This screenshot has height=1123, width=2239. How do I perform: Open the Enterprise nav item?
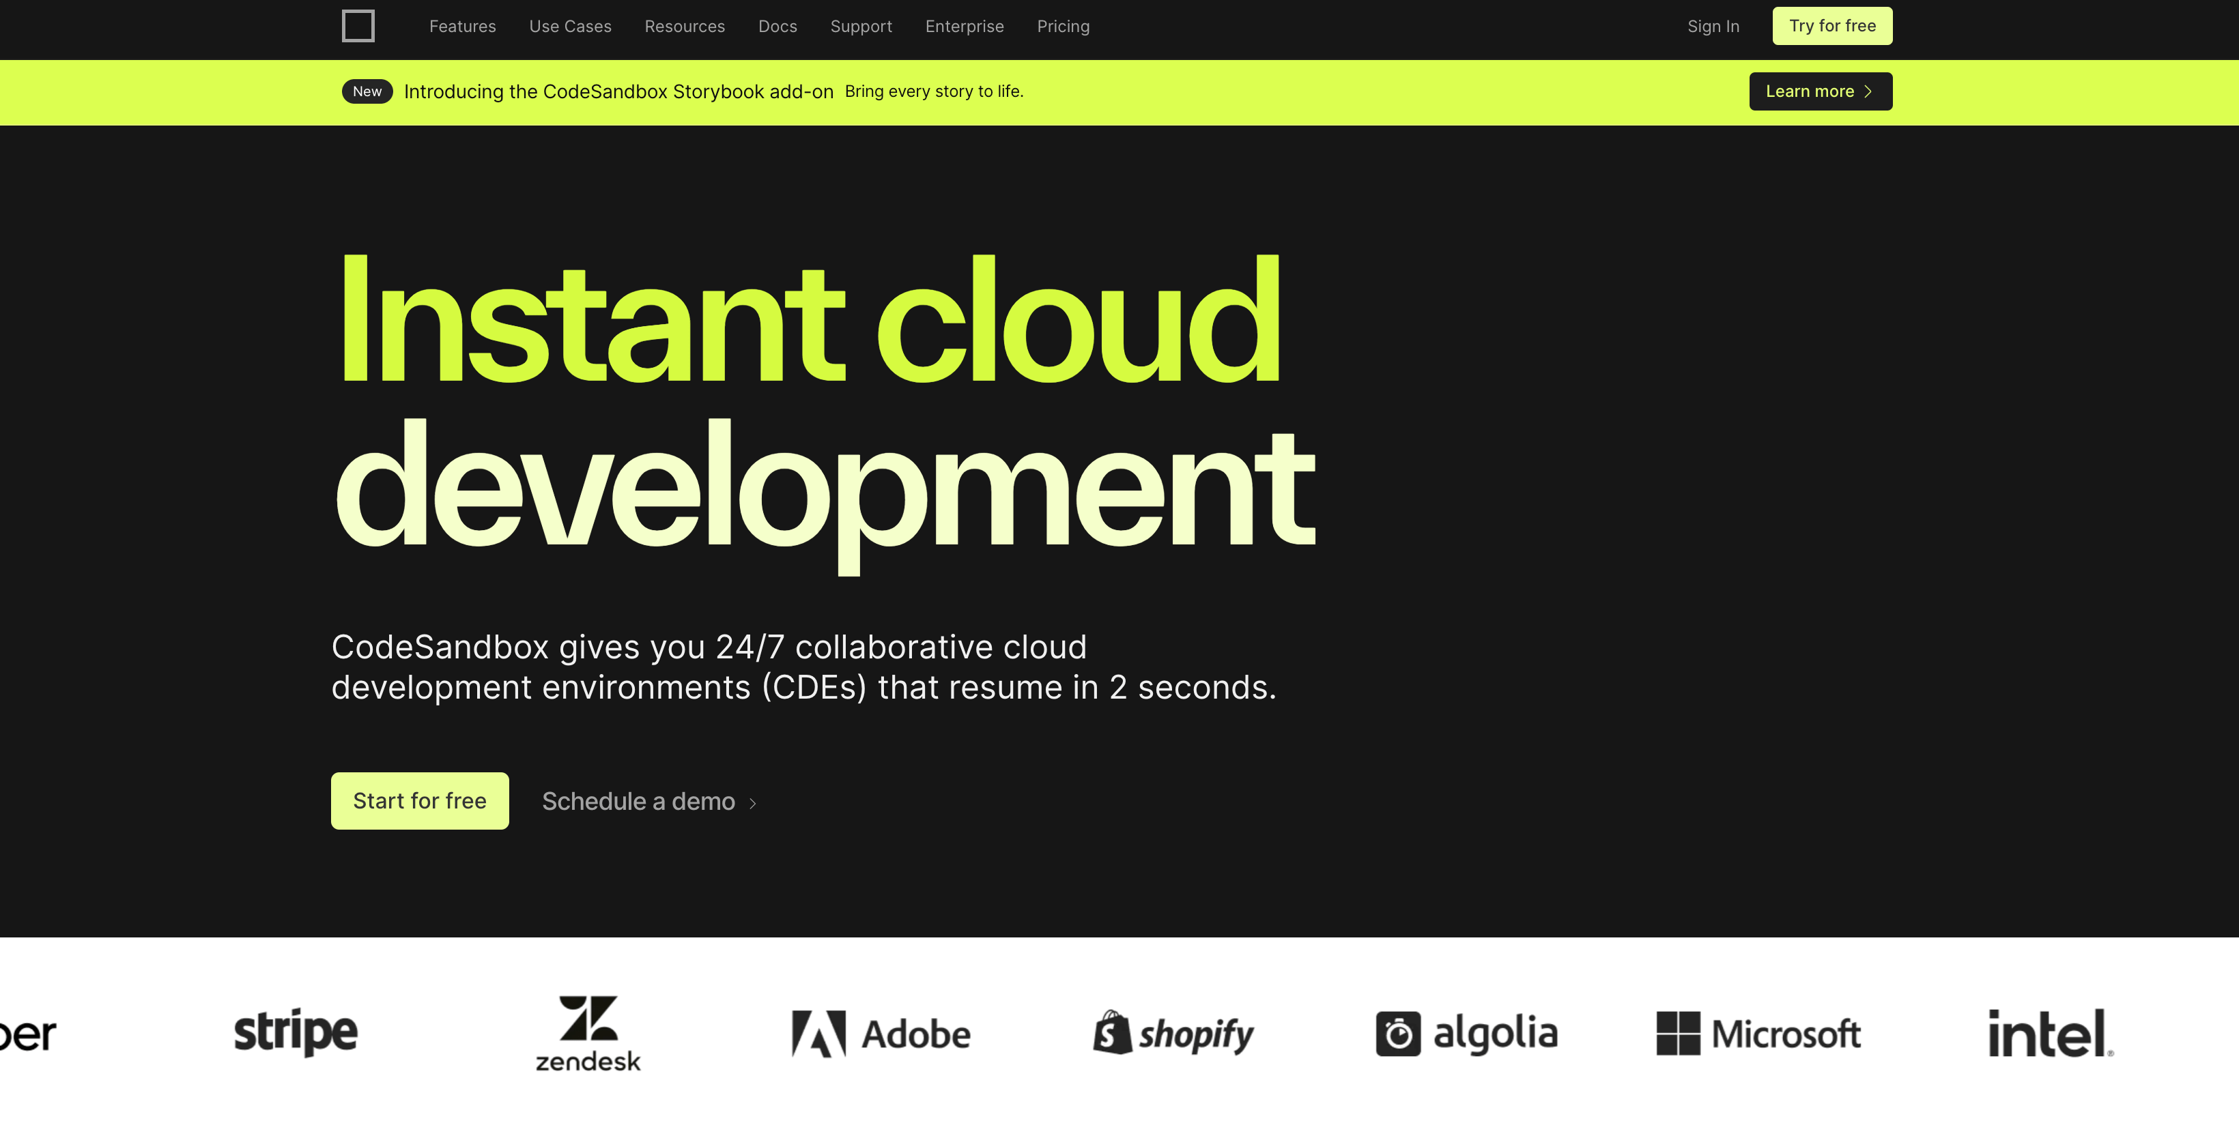965,26
